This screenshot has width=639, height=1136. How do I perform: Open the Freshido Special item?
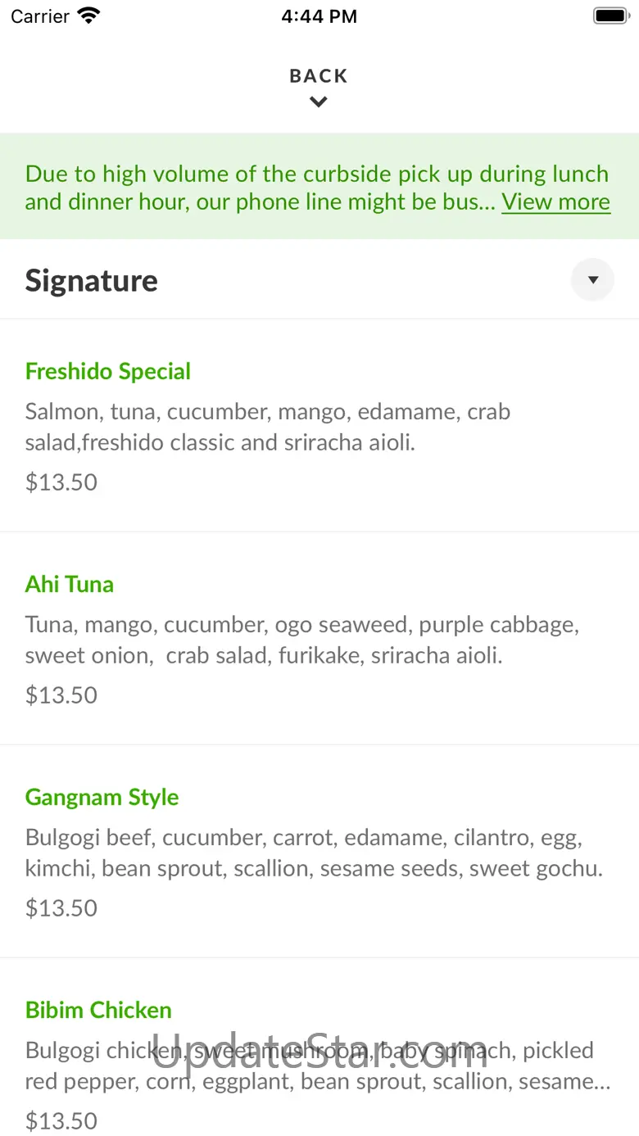tap(108, 371)
